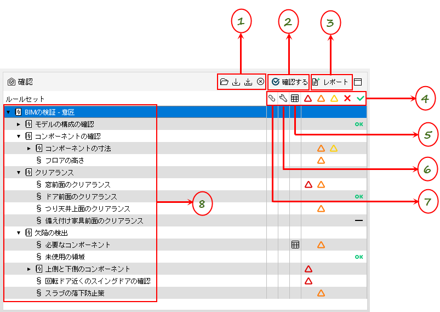Toggle the red triangle severity filter in header
Viewport: 440px width, 312px height.
308,98
